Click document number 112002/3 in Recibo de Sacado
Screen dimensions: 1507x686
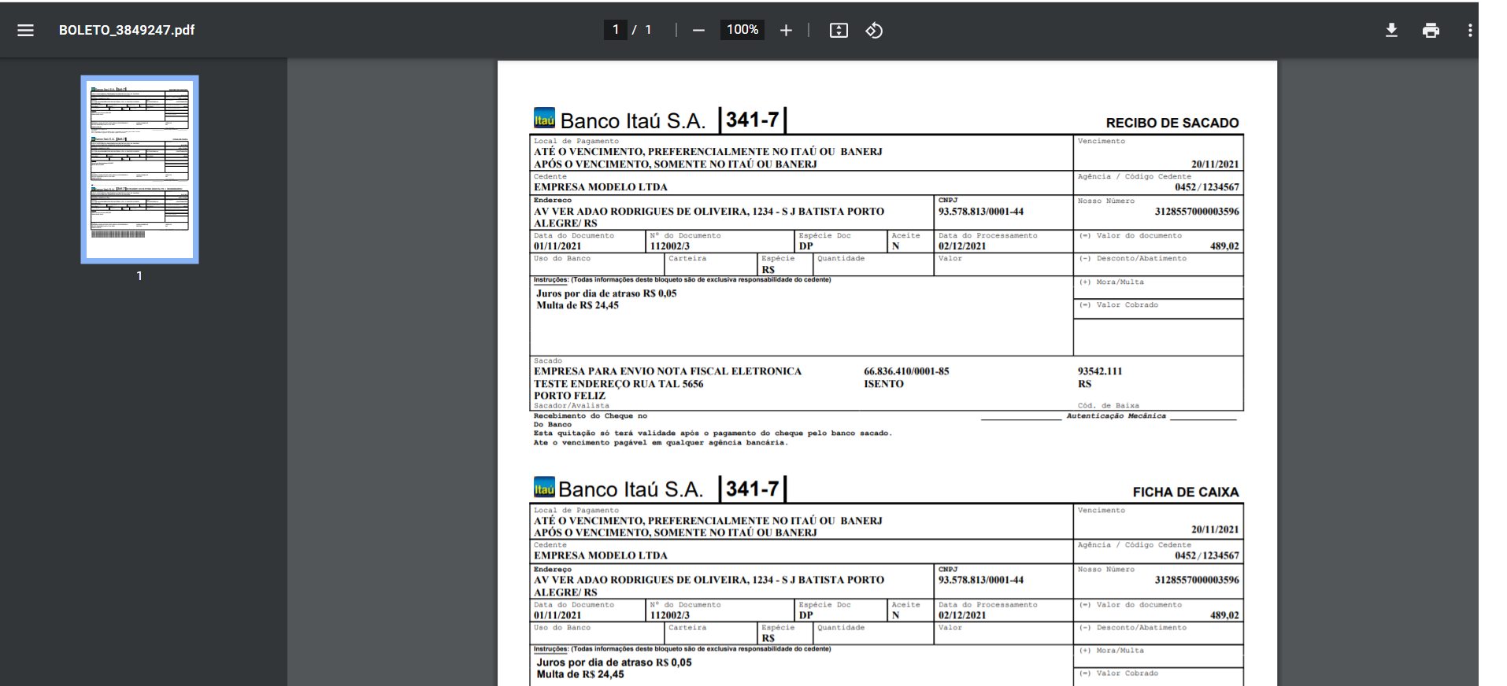[x=670, y=246]
